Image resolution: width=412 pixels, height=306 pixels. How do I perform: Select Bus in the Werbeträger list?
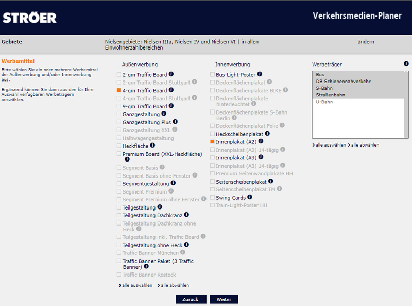point(358,74)
